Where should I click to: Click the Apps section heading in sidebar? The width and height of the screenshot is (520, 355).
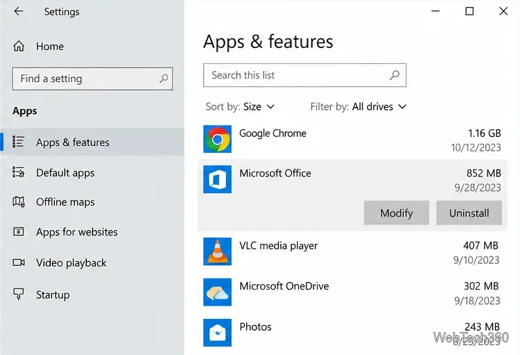24,111
